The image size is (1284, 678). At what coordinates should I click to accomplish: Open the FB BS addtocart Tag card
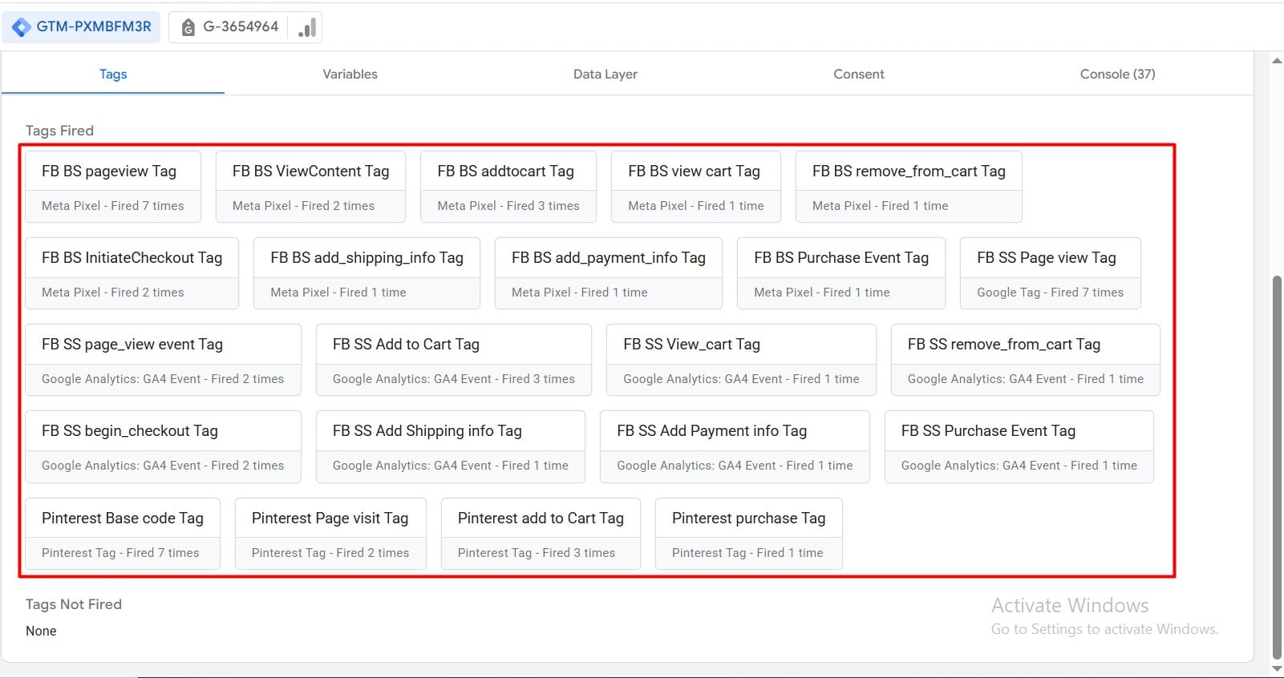click(508, 187)
